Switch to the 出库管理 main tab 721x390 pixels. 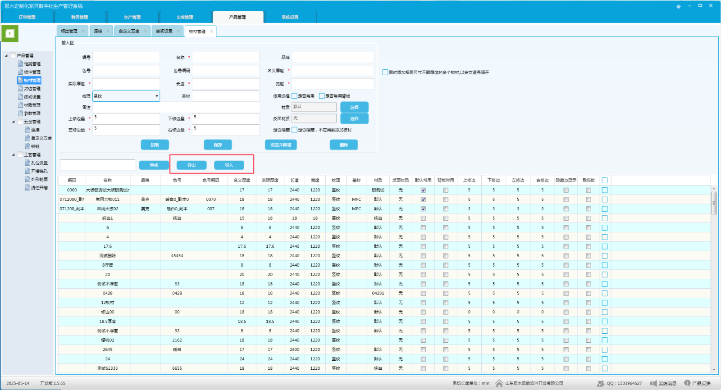coord(185,17)
